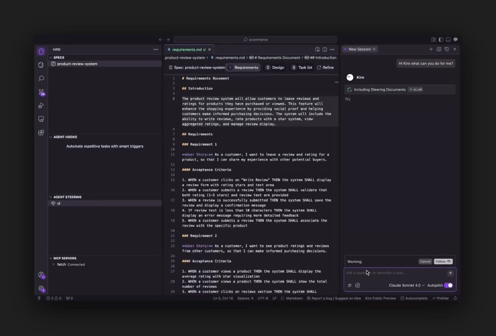Open the Claude Sonnet 4.0 model dropdown
This screenshot has width=496, height=336.
[406, 285]
